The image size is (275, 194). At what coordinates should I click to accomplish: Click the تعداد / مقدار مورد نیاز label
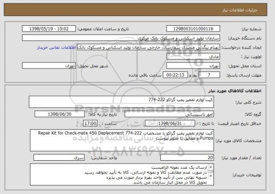[x=242, y=158]
